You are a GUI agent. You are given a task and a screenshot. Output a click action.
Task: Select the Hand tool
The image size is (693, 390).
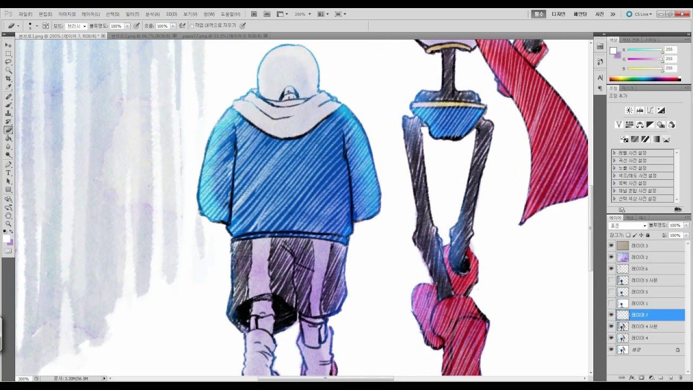point(9,215)
